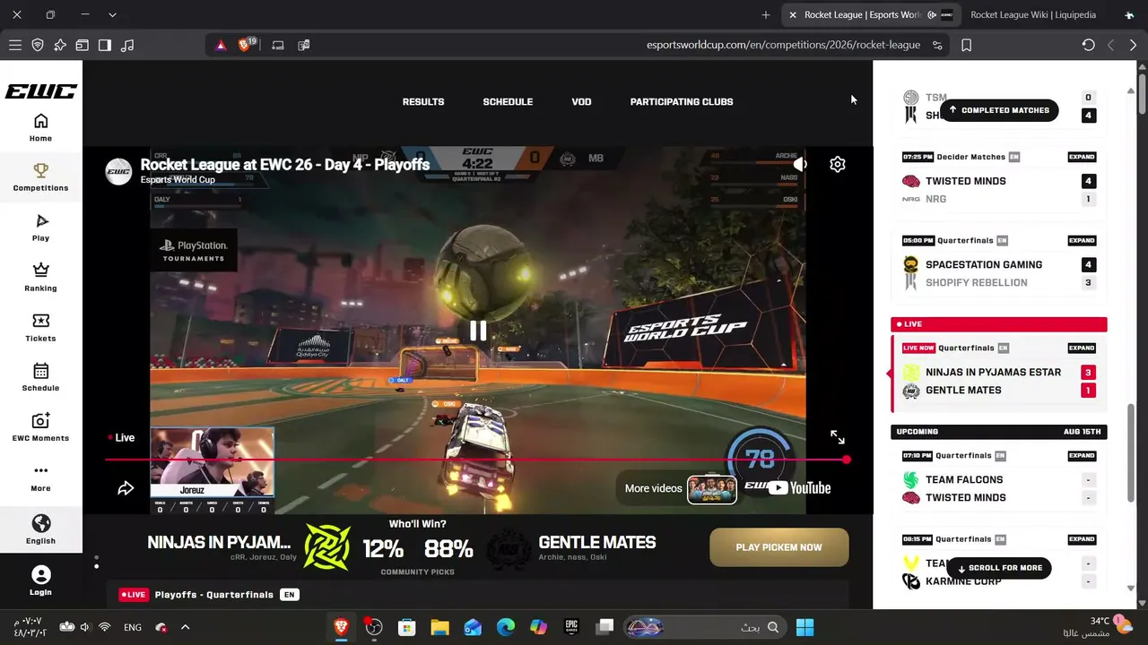Open the Esports World Cup channel avatar
Viewport: 1148px width, 645px height.
[118, 171]
